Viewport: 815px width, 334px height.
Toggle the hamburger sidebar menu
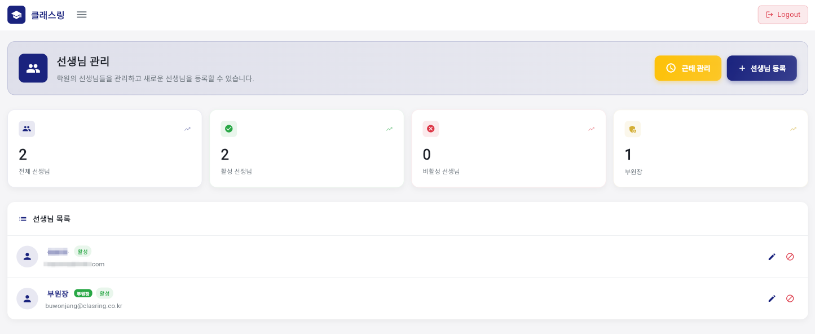coord(82,15)
